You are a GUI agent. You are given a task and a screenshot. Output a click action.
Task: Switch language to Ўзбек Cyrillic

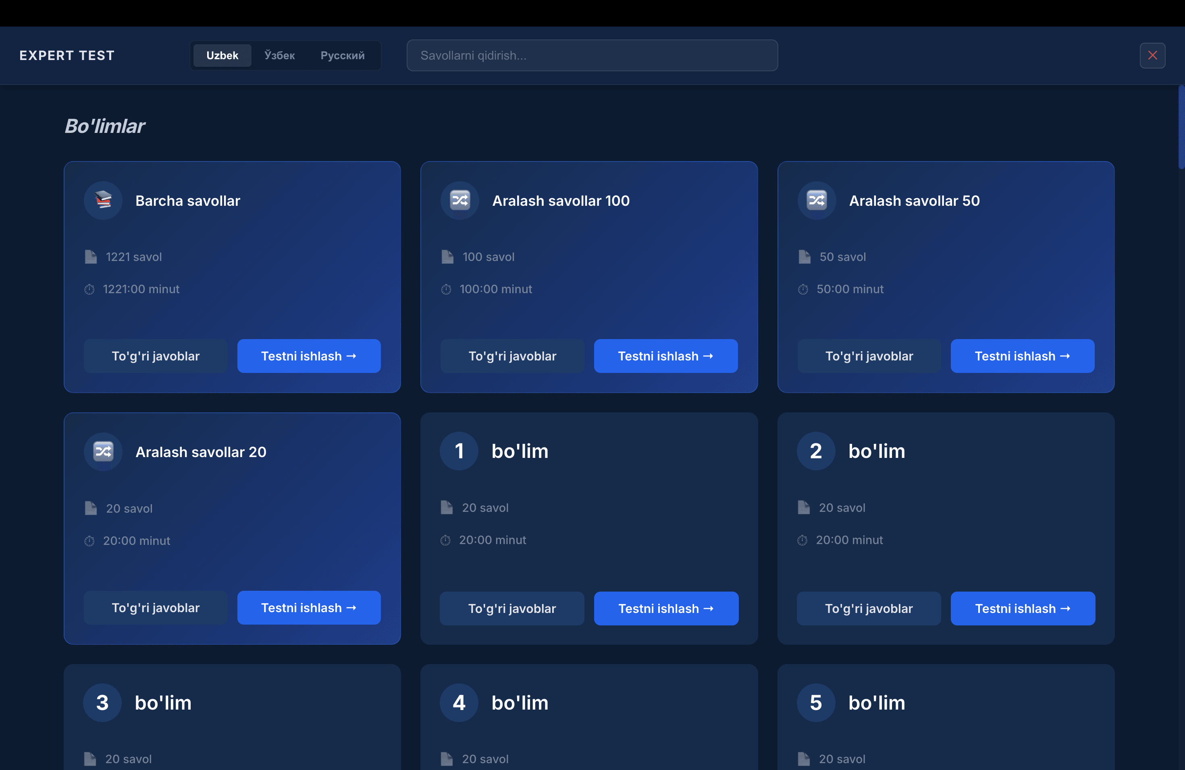279,55
